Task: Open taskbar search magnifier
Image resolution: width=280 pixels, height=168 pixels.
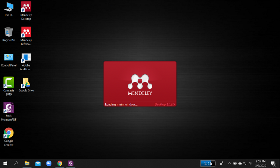Action: (x=16, y=163)
